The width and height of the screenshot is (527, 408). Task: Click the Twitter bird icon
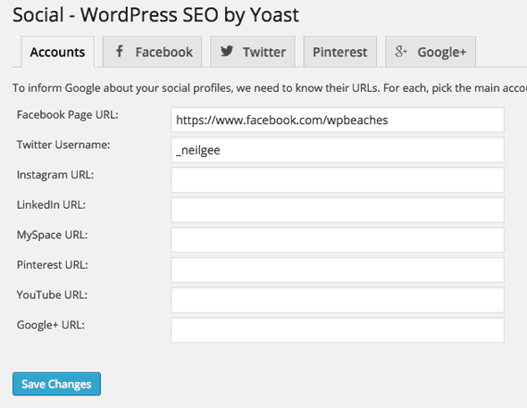click(x=227, y=52)
